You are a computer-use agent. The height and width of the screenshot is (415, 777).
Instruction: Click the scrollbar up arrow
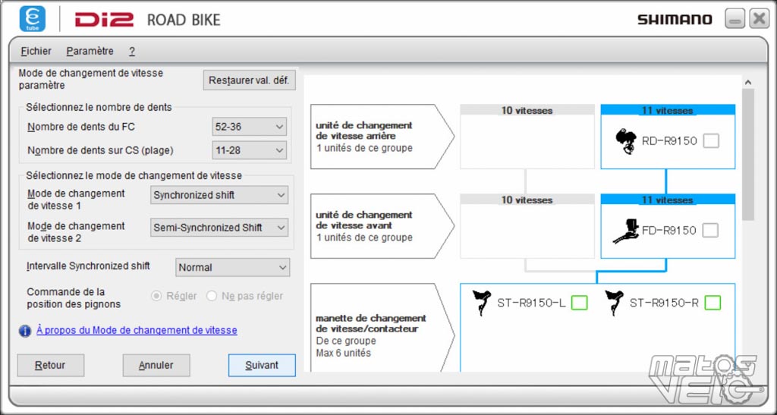748,83
